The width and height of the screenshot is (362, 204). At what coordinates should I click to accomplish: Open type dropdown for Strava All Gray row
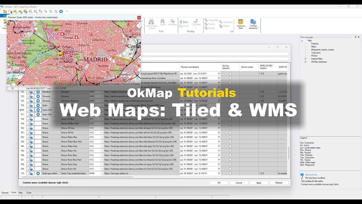click(102, 128)
